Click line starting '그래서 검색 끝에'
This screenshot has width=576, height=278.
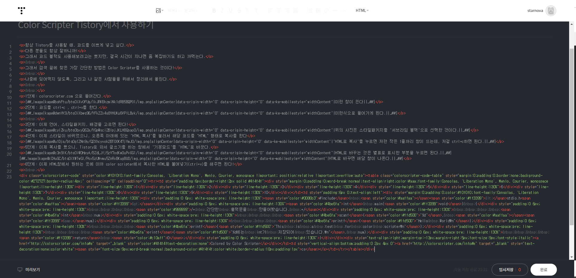[x=101, y=68]
